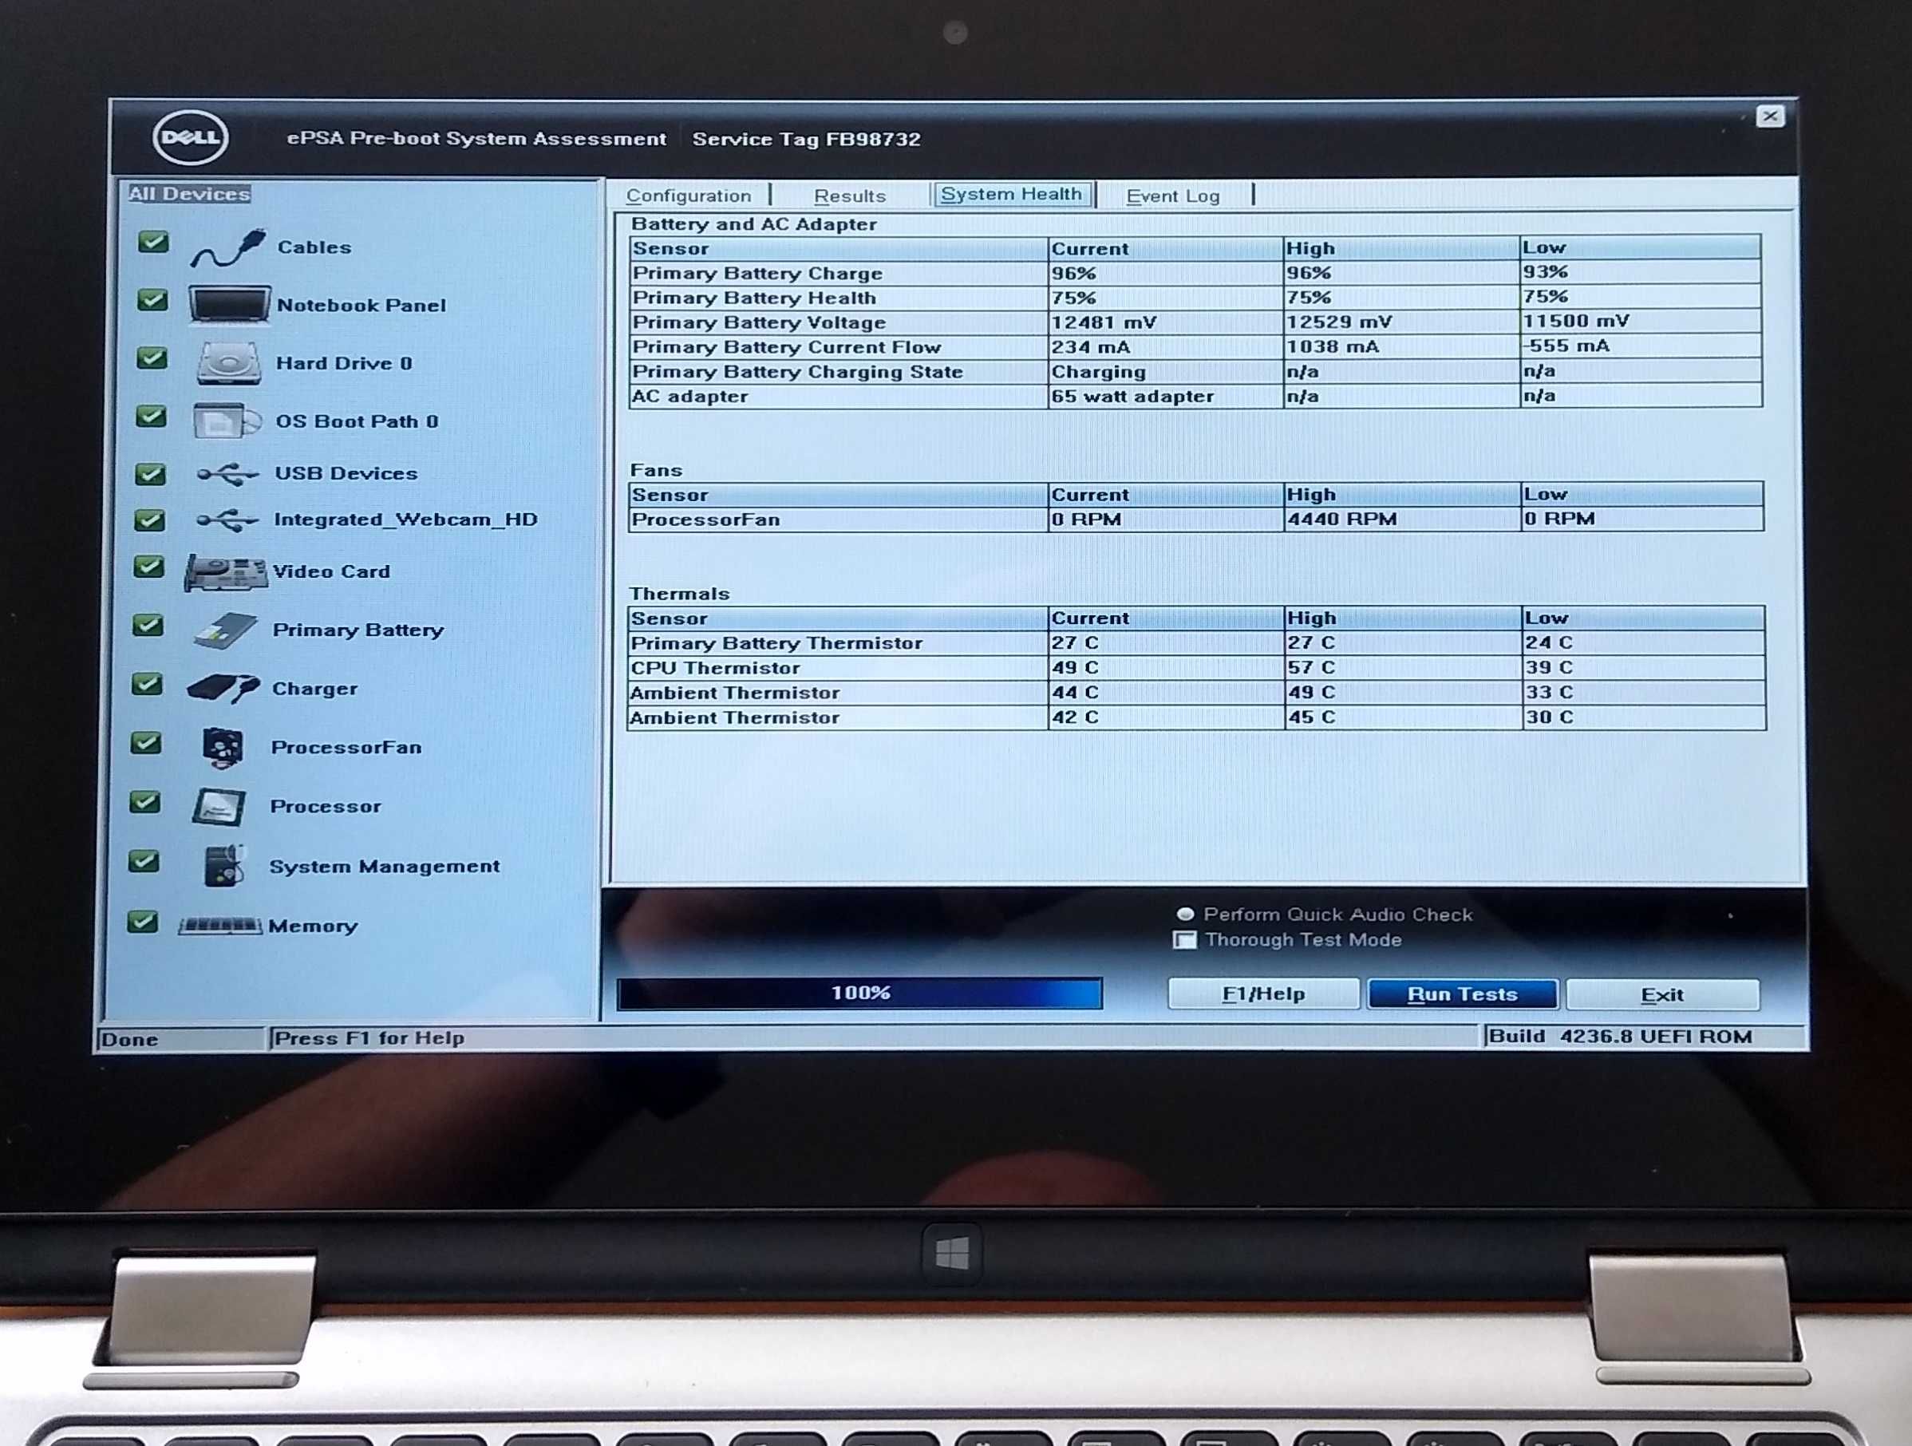1912x1446 pixels.
Task: Switch to the Configuration tab
Action: (686, 193)
